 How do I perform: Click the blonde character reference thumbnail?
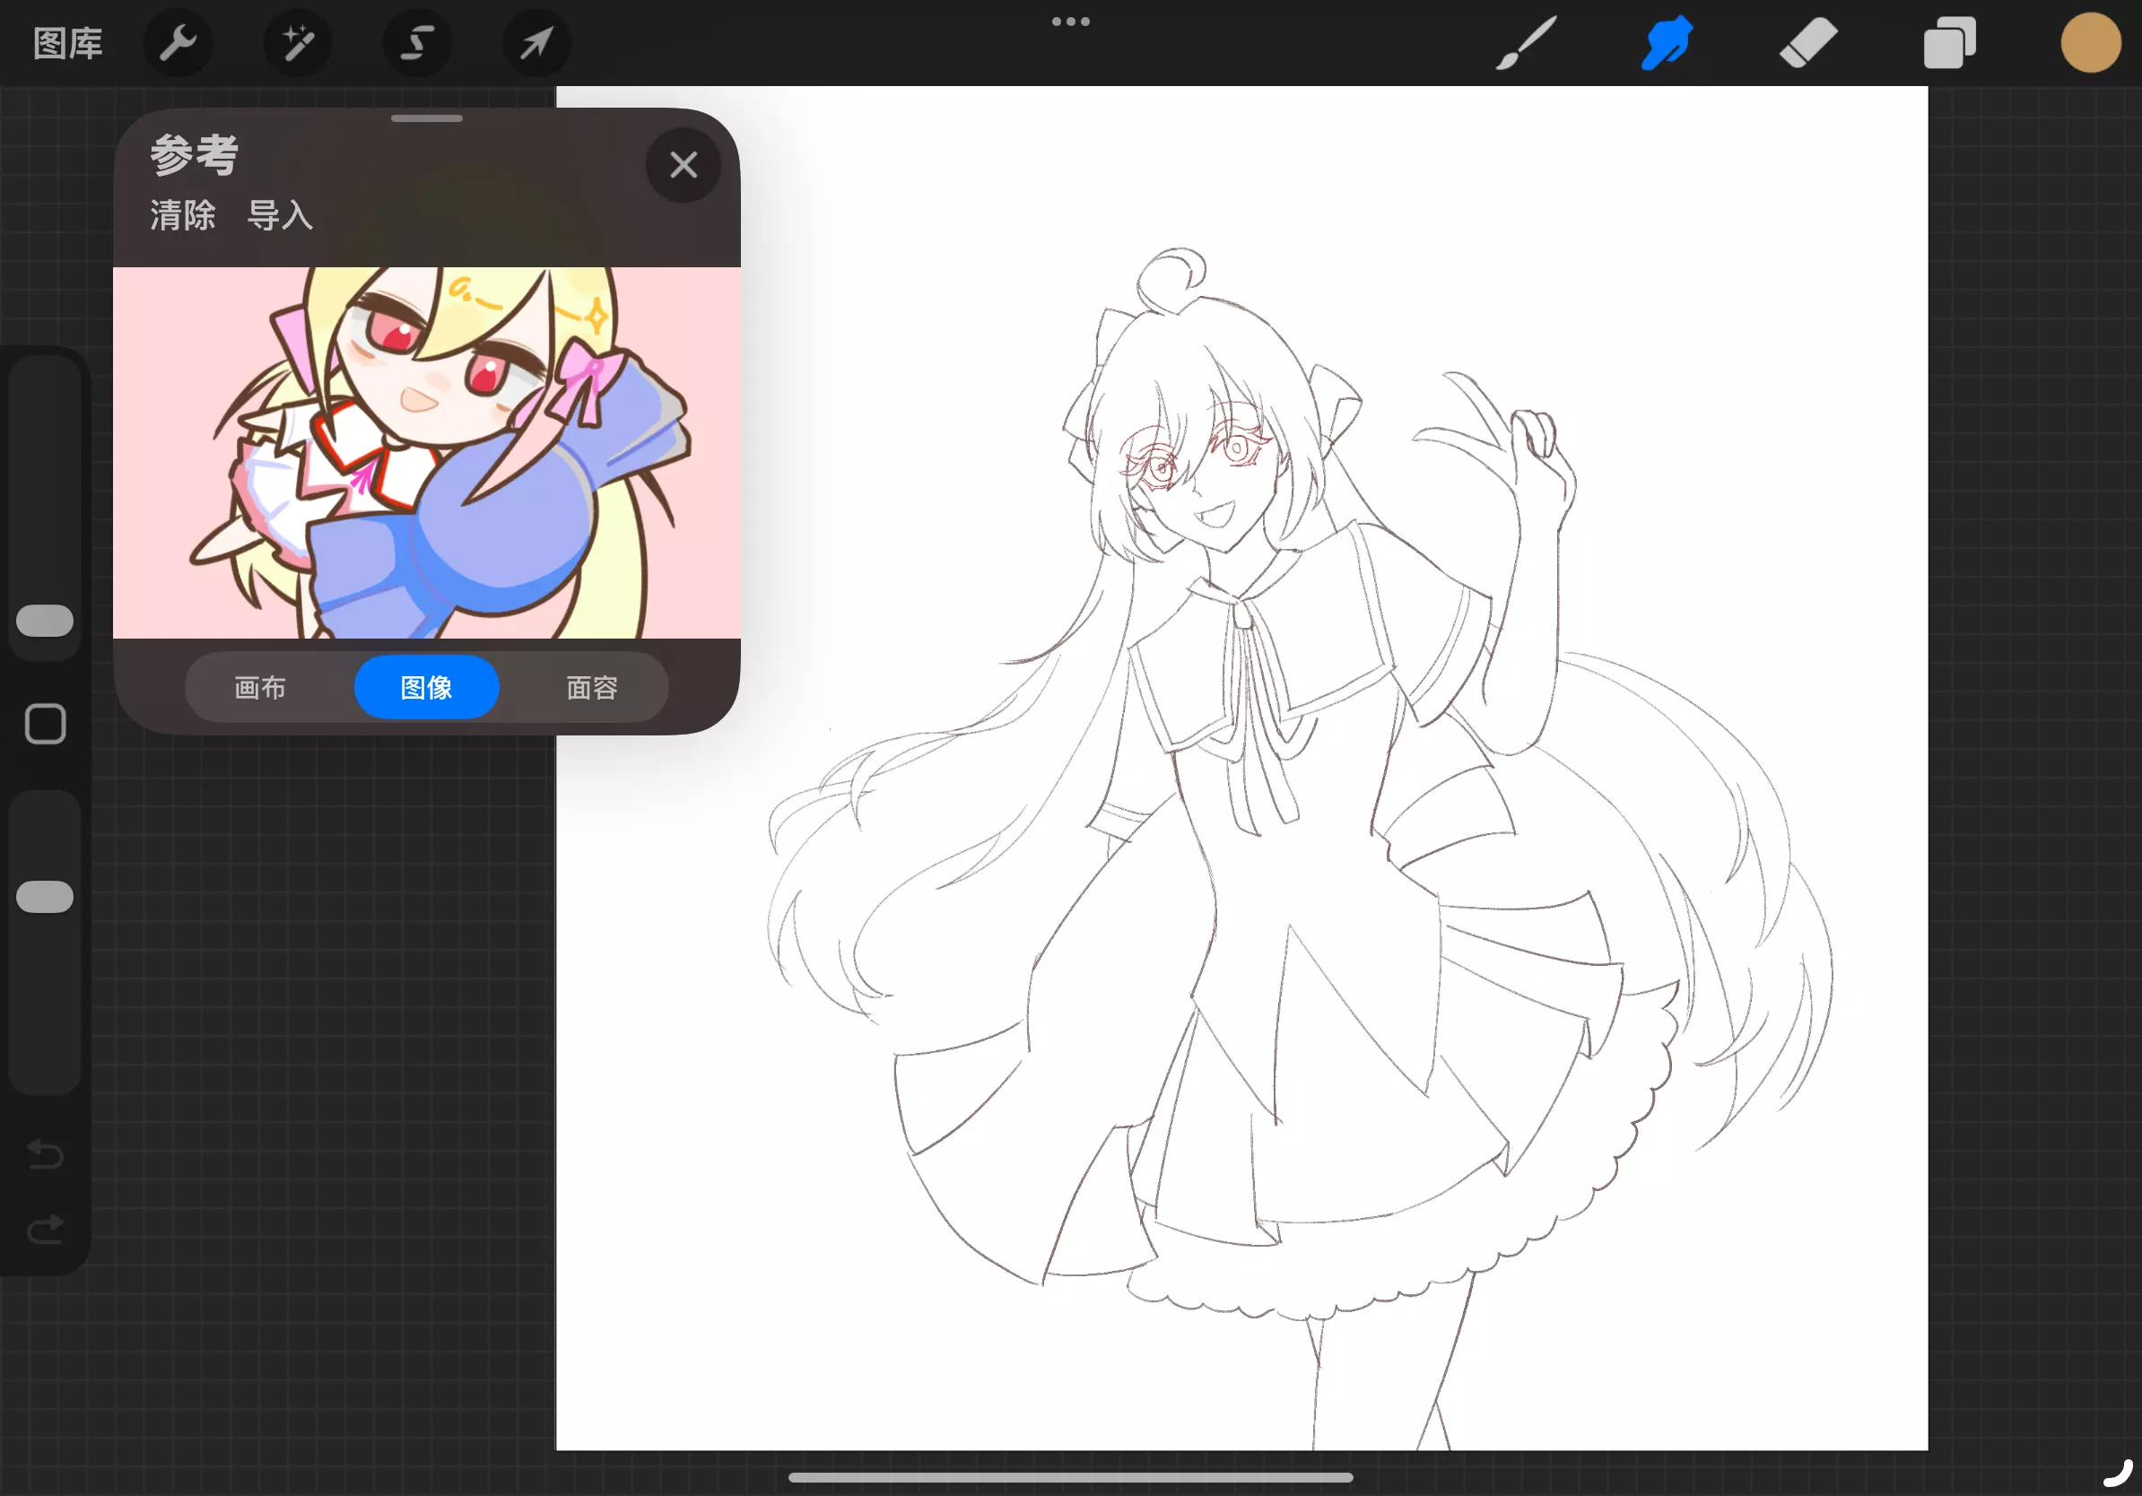point(426,452)
